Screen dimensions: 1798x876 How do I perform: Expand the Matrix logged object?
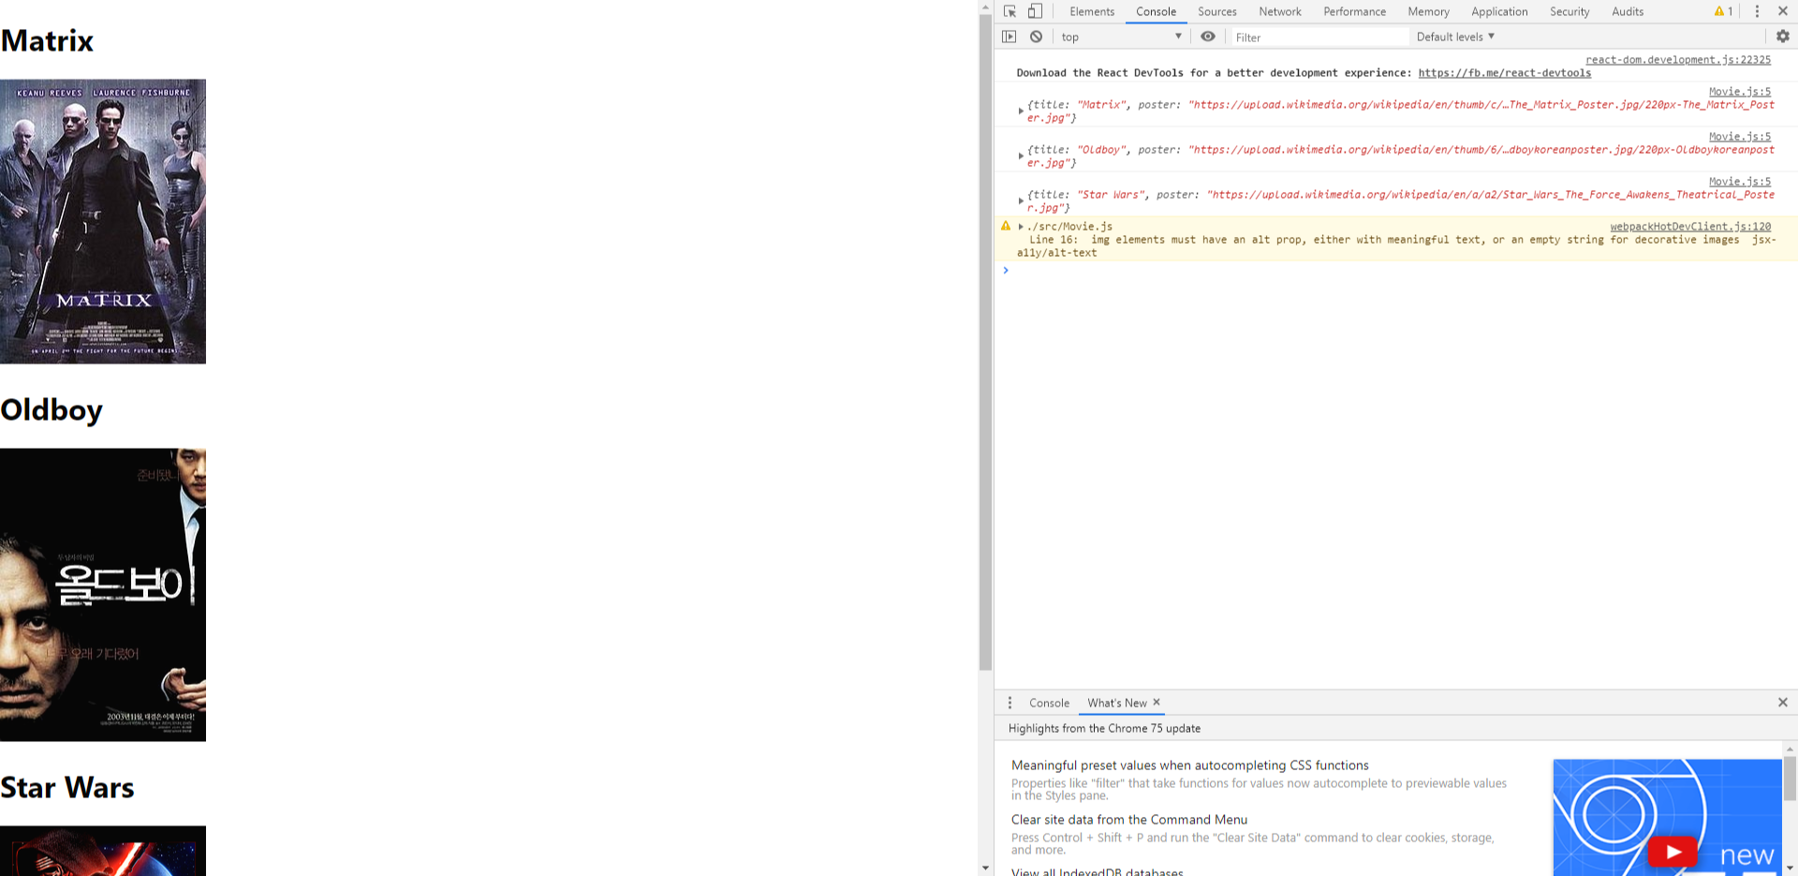coord(1021,111)
